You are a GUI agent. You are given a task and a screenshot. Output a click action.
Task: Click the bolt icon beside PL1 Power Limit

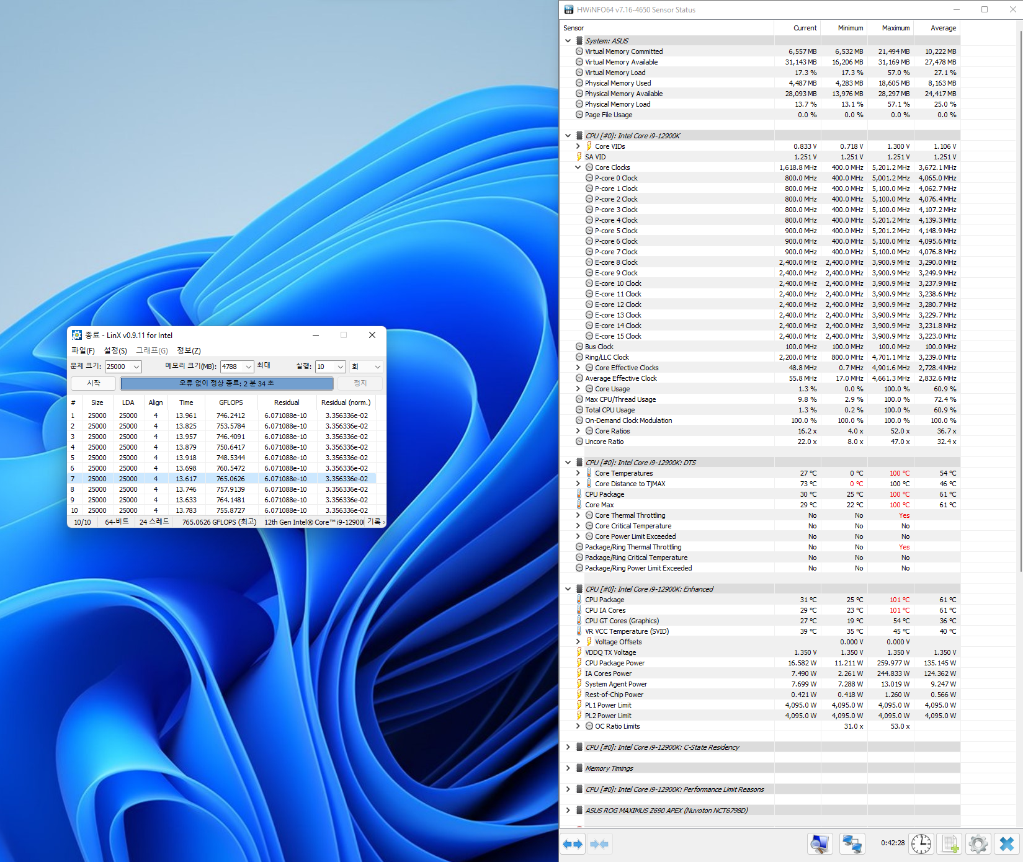coord(579,705)
